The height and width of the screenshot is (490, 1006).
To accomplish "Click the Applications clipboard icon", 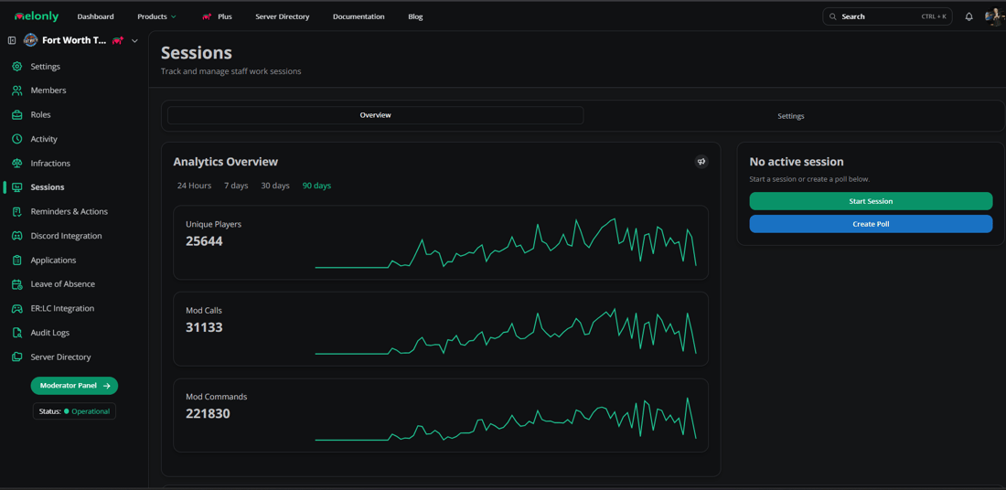I will point(17,261).
